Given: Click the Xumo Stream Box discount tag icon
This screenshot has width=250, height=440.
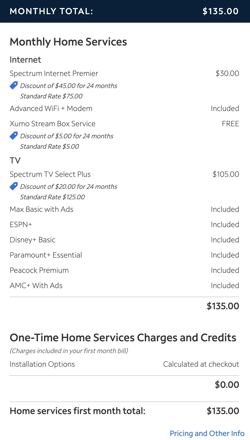Looking at the screenshot, I should (x=14, y=136).
